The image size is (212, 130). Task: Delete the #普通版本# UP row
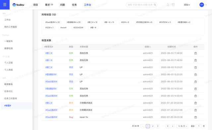click(195, 74)
